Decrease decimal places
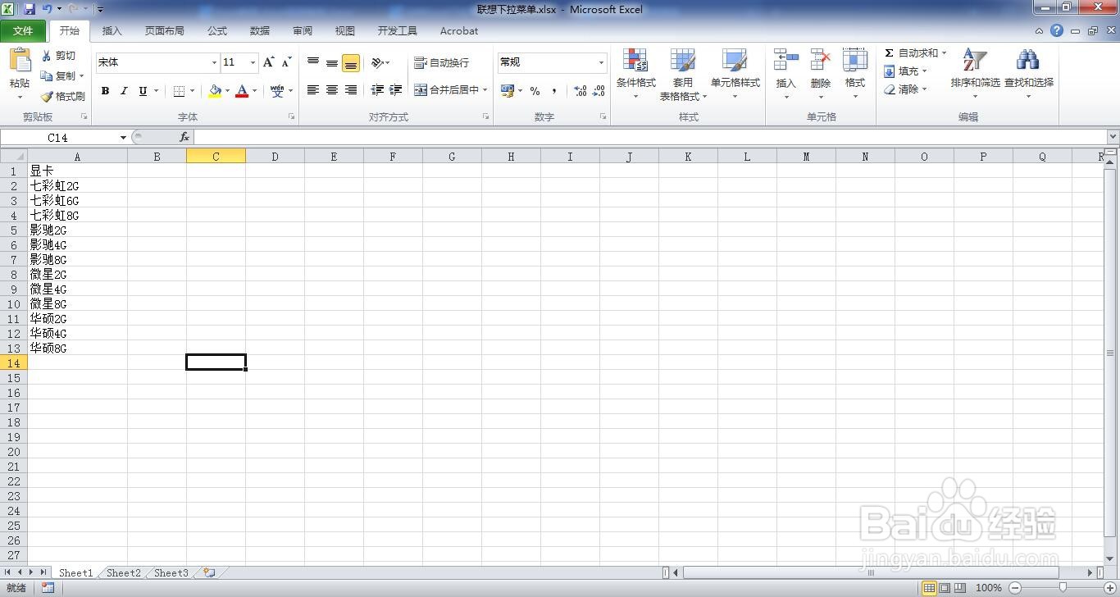The width and height of the screenshot is (1120, 597). coord(599,91)
